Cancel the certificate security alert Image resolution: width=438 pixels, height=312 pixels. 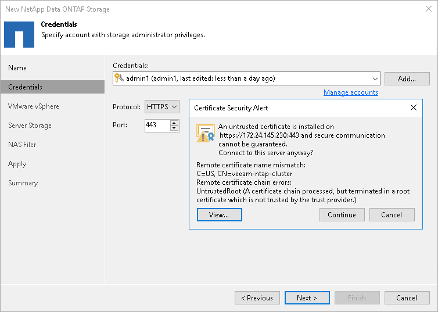click(x=392, y=215)
